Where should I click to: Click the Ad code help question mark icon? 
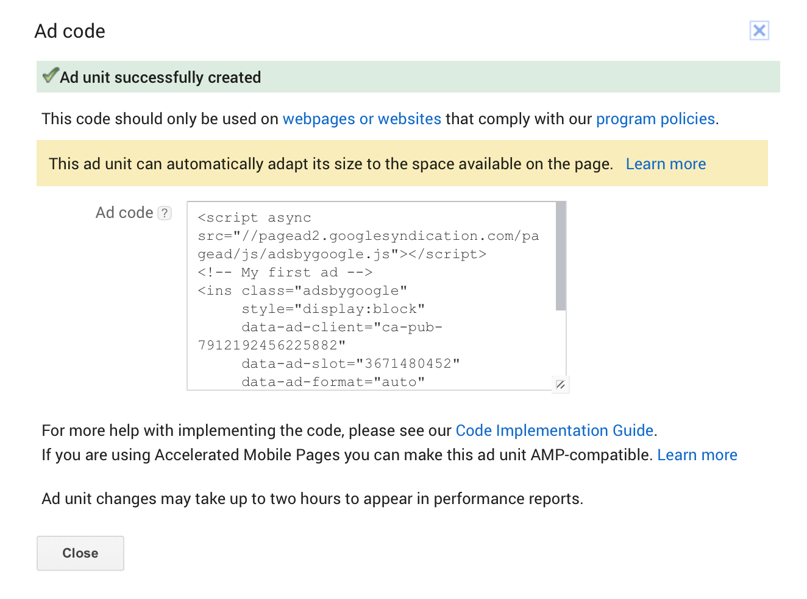coord(165,213)
